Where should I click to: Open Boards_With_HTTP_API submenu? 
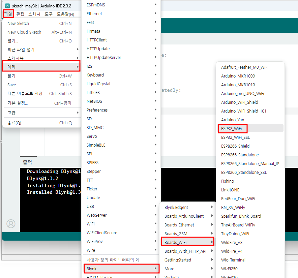pyautogui.click(x=188, y=251)
